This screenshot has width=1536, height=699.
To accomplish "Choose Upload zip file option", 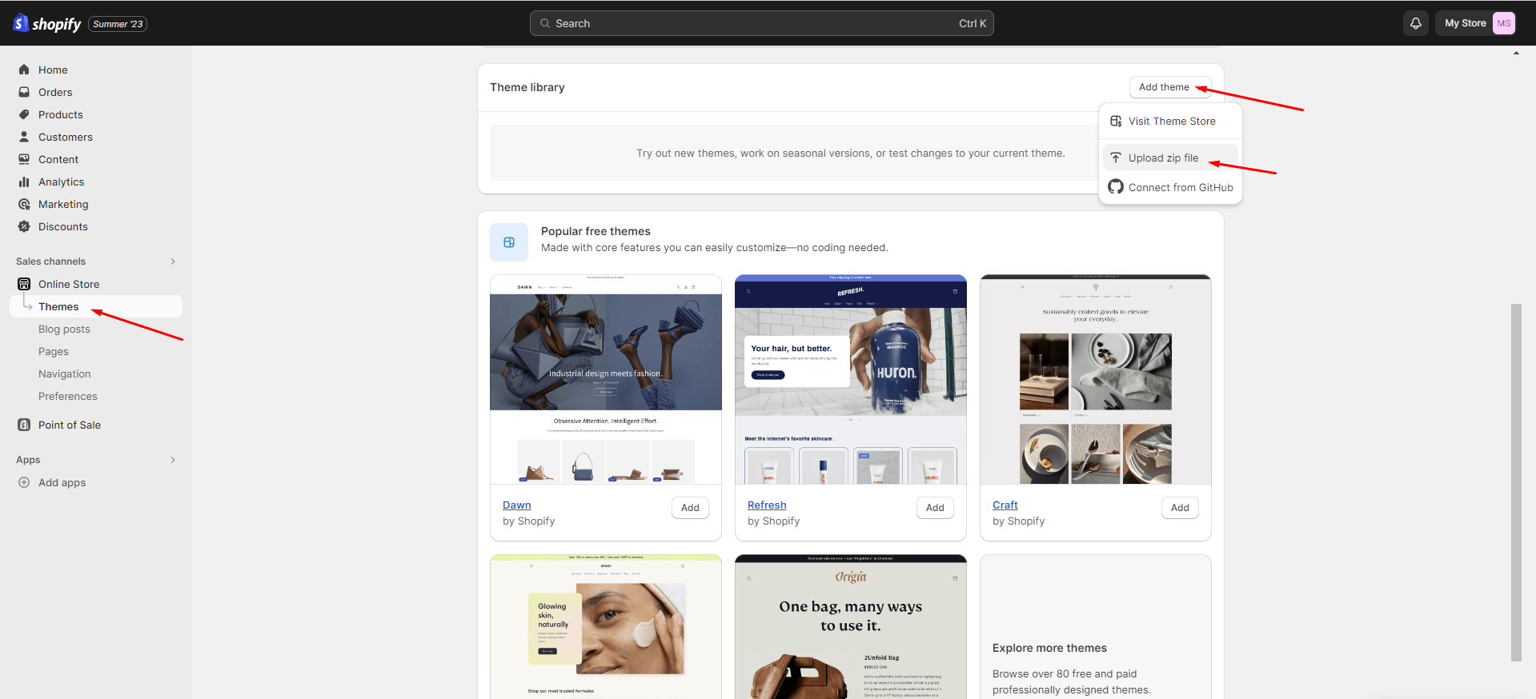I will (x=1170, y=158).
